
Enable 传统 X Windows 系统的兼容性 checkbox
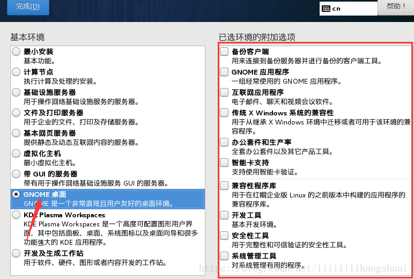pyautogui.click(x=224, y=113)
